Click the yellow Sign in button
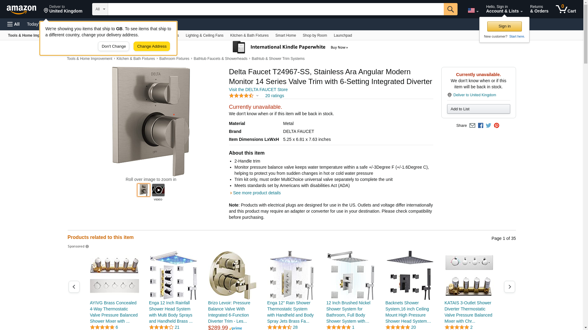 click(504, 26)
